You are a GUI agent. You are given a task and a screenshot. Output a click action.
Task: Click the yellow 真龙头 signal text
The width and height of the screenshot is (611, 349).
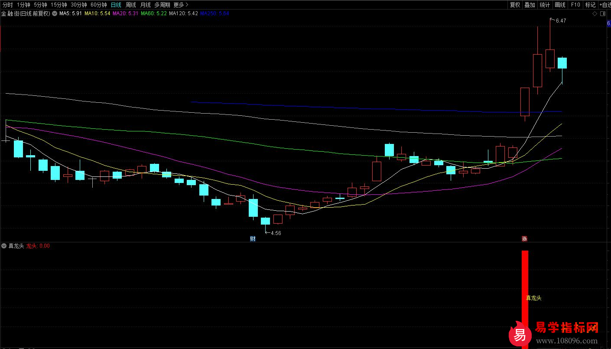pos(533,298)
